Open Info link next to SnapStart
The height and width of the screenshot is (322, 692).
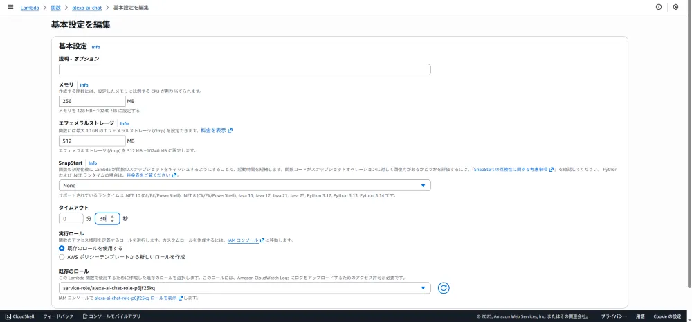coord(93,163)
